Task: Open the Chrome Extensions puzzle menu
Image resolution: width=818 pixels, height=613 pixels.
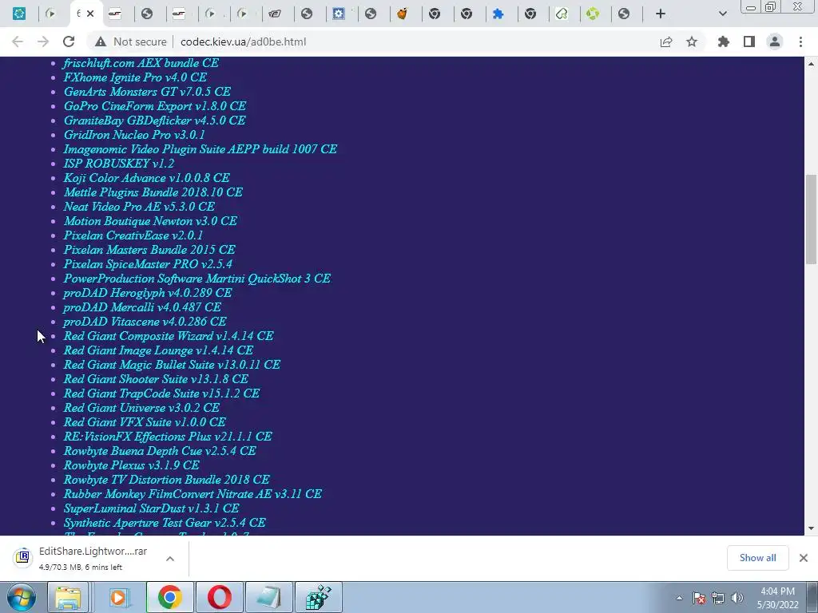Action: [x=723, y=42]
